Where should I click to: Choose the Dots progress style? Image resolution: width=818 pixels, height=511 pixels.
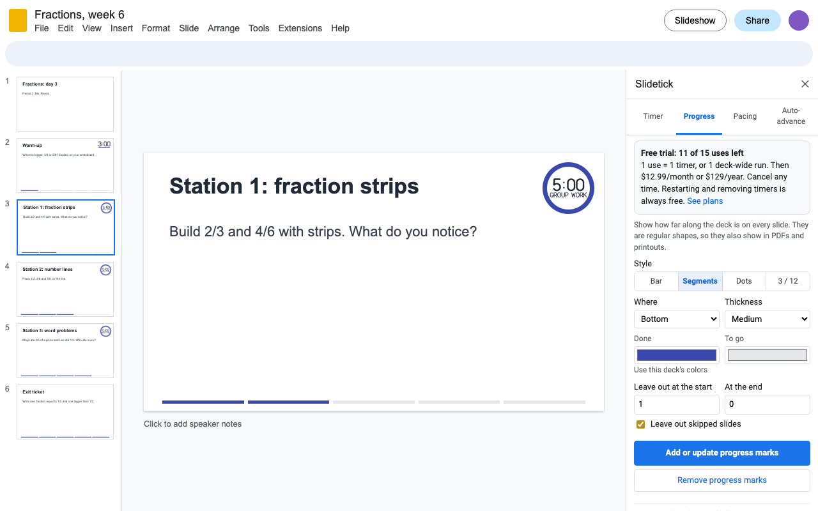click(x=744, y=281)
